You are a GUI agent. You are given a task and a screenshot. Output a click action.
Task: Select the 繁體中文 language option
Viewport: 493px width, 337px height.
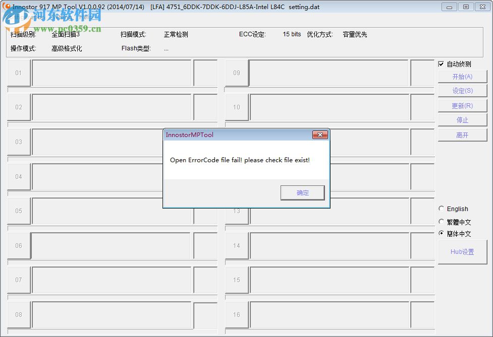pos(441,222)
